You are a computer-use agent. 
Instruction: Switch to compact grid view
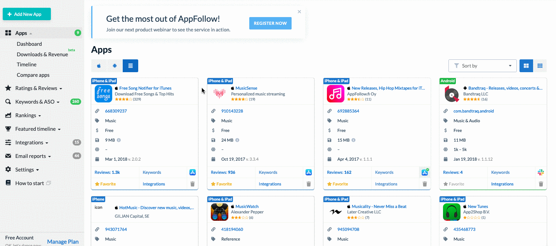point(540,66)
